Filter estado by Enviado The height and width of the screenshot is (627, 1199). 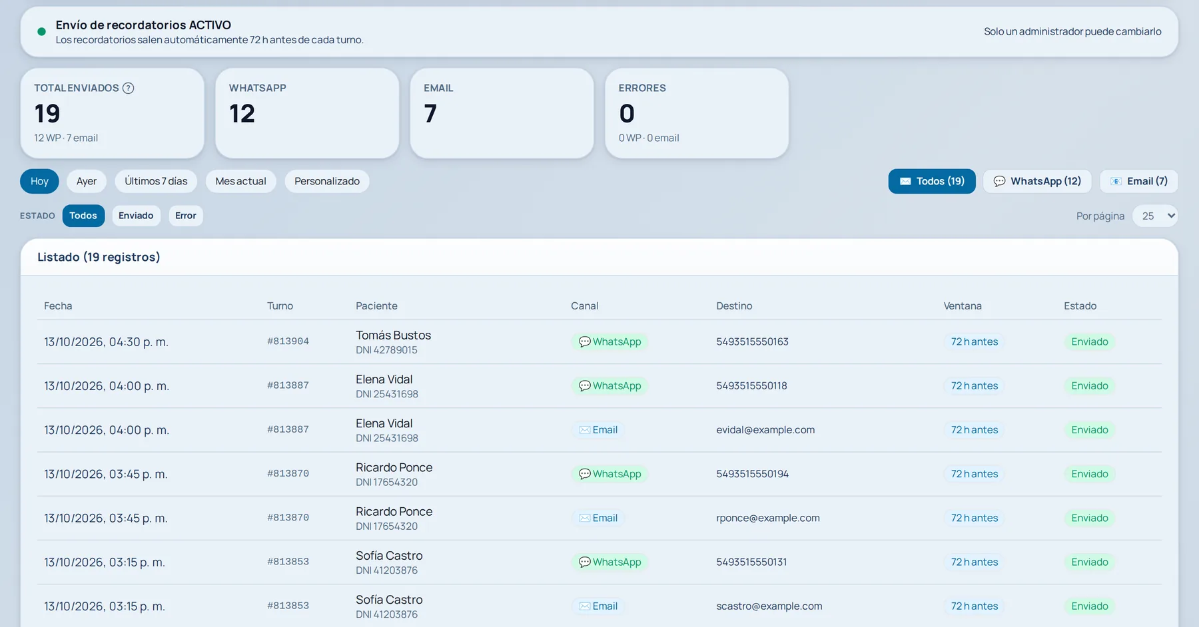click(136, 216)
